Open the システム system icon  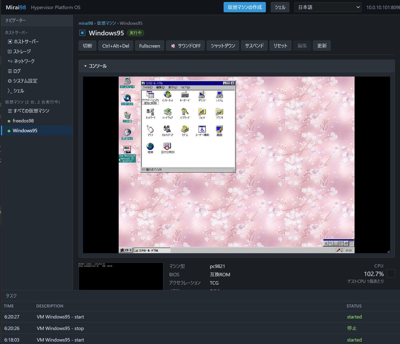[219, 97]
